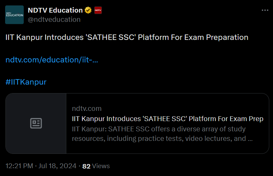
Task: Click the gold verified badge
Action: coord(88,10)
